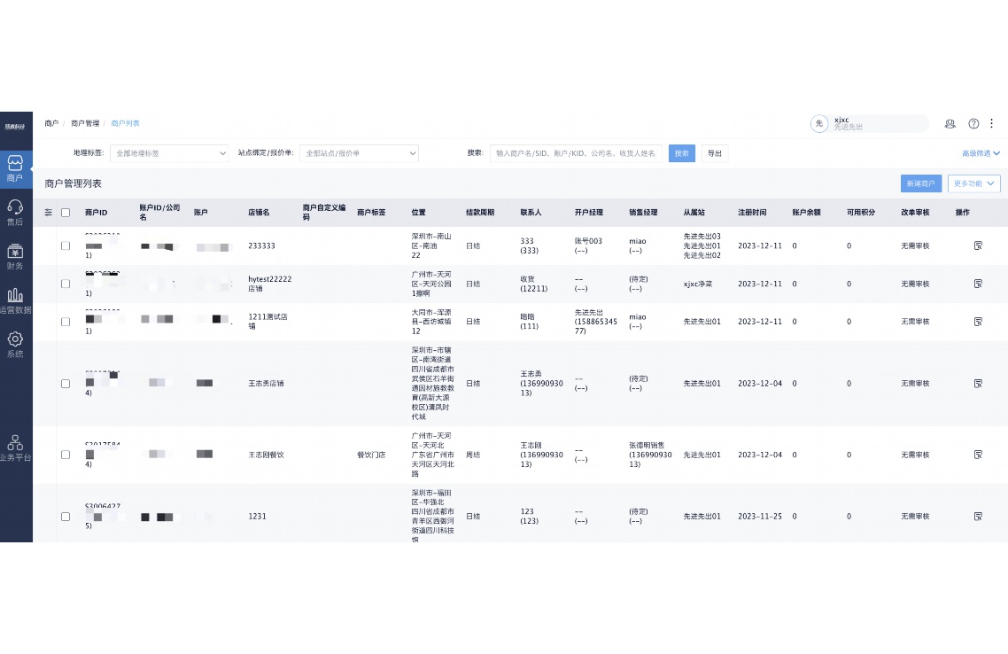This screenshot has height=654, width=1008.
Task: Click the 改单审核 column header
Action: pos(915,212)
